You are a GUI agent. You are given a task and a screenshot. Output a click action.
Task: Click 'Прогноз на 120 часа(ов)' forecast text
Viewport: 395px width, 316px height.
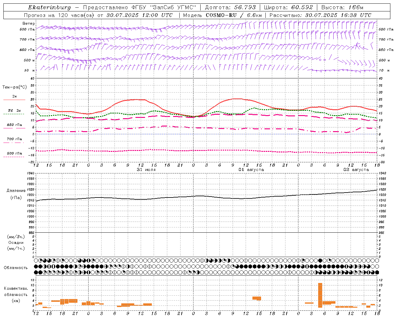click(x=59, y=15)
